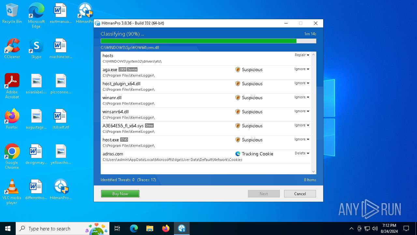The width and height of the screenshot is (417, 235).
Task: Click the HitmanPro taskbar icon
Action: (181, 228)
